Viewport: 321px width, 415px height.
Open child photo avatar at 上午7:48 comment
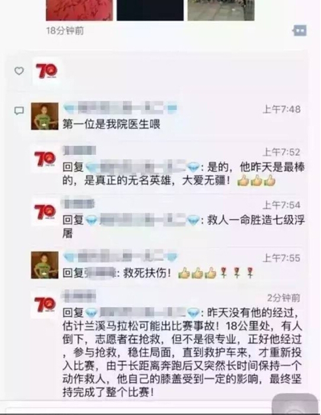[x=44, y=116]
